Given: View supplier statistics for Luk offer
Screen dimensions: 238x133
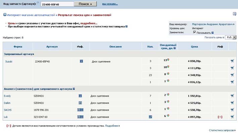Looking at the screenshot, I should coord(168,116).
